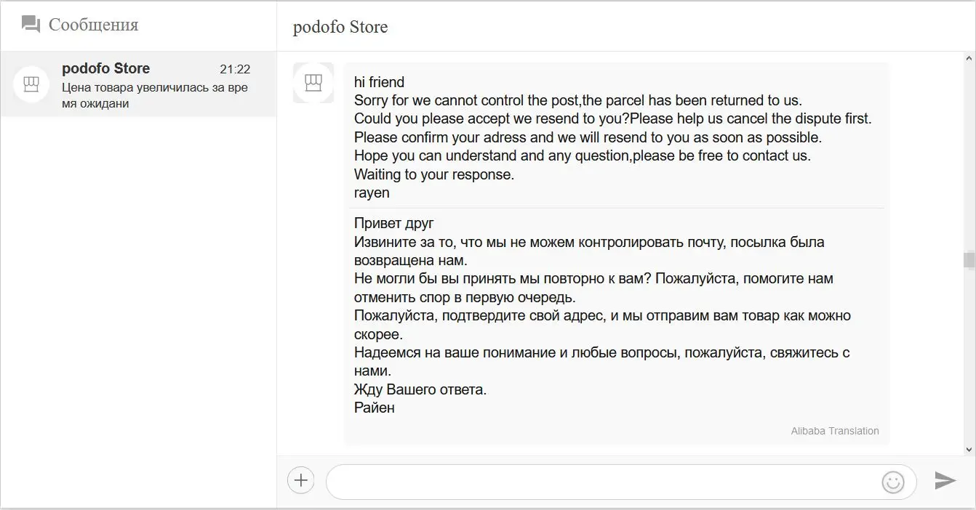The height and width of the screenshot is (510, 976).
Task: Click the chat scrollbar up arrow
Action: point(968,57)
